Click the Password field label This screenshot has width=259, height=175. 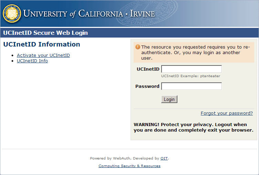coord(147,86)
